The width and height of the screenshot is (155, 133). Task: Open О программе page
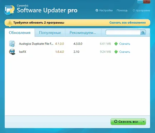141,10
